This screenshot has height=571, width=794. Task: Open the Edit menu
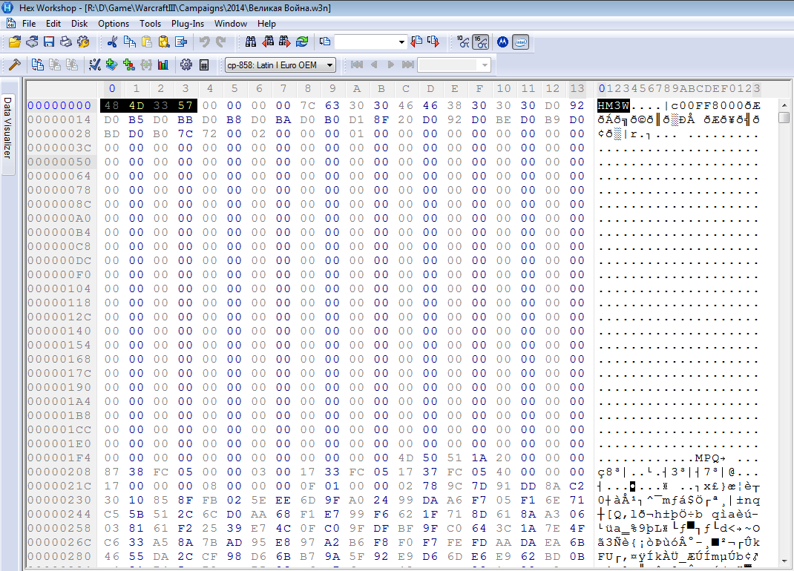53,23
